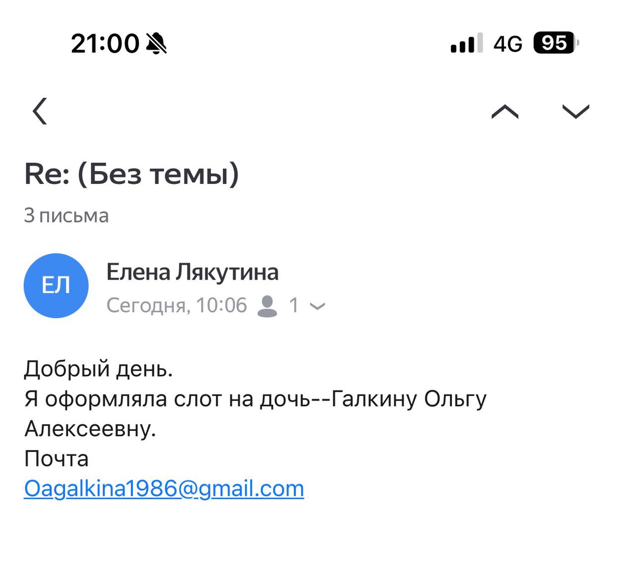635x568 pixels.
Task: Tap the "Добрый день." greeting line
Action: [x=99, y=369]
